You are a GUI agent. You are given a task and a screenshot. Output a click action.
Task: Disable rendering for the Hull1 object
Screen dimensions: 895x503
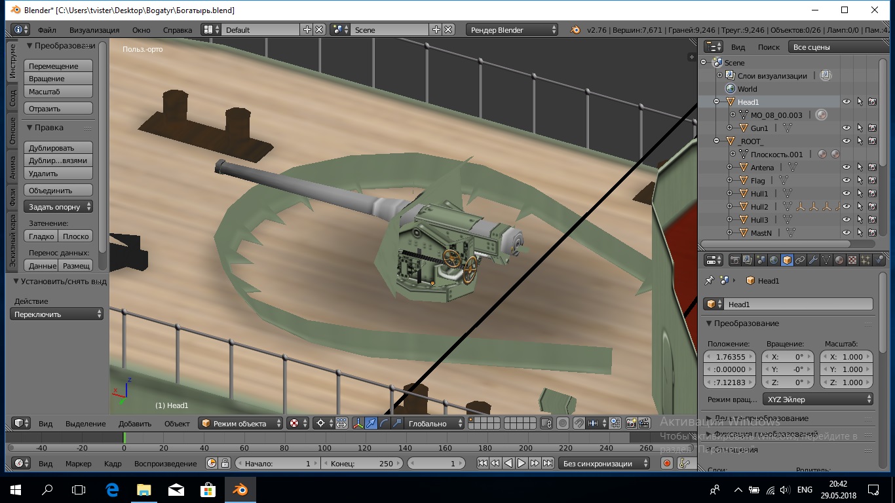coord(873,194)
